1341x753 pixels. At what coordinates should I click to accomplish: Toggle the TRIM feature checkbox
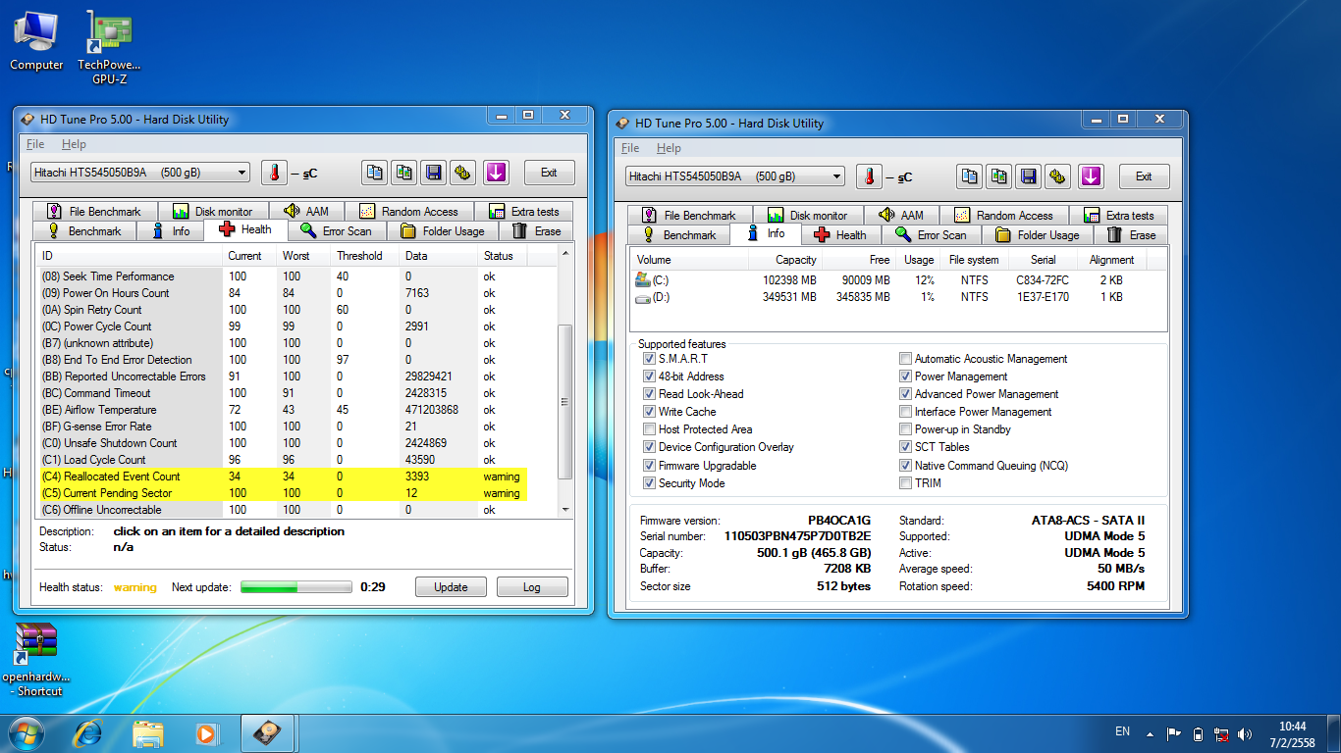click(906, 482)
